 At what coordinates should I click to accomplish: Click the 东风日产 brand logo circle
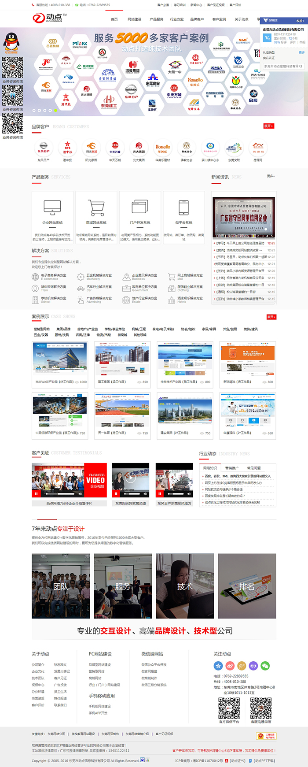pos(44,148)
